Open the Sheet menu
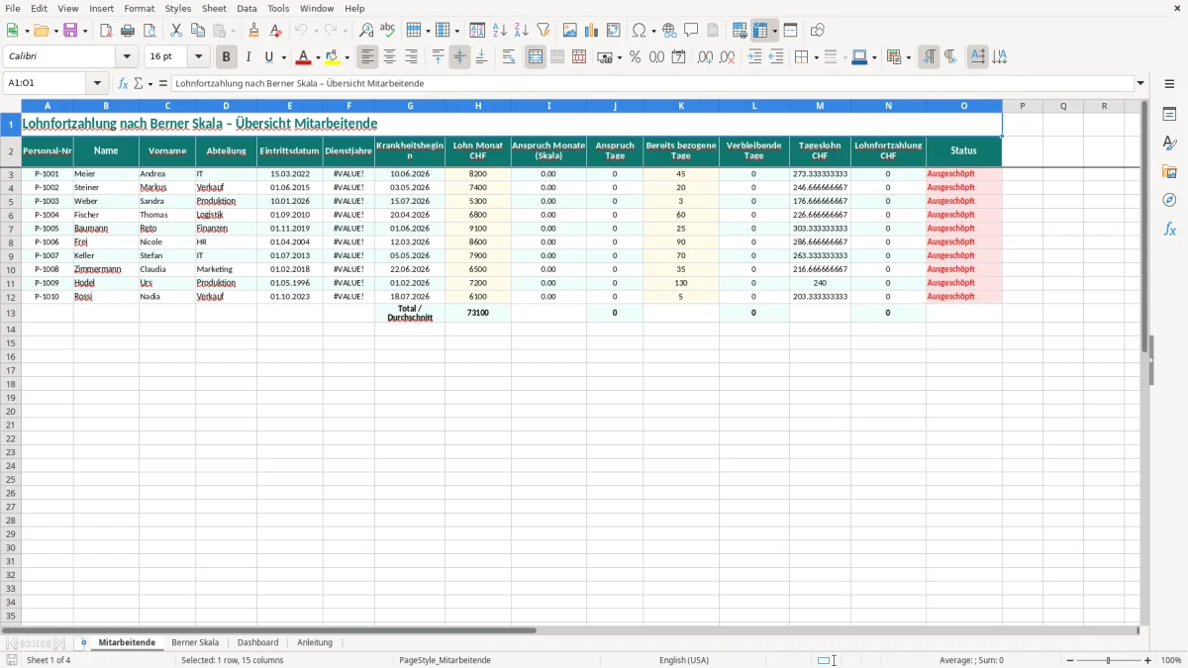Screen dimensions: 1188x668 [214, 8]
